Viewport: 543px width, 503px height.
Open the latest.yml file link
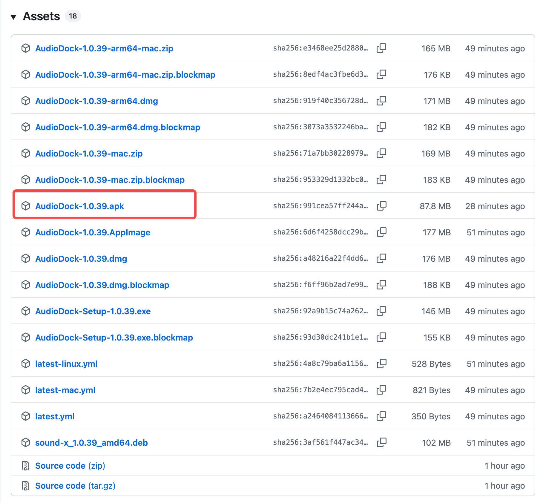[55, 416]
